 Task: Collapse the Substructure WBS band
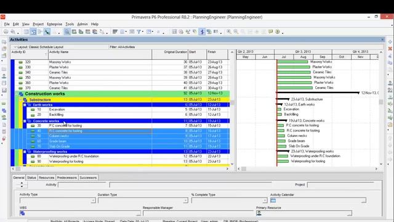(21, 100)
